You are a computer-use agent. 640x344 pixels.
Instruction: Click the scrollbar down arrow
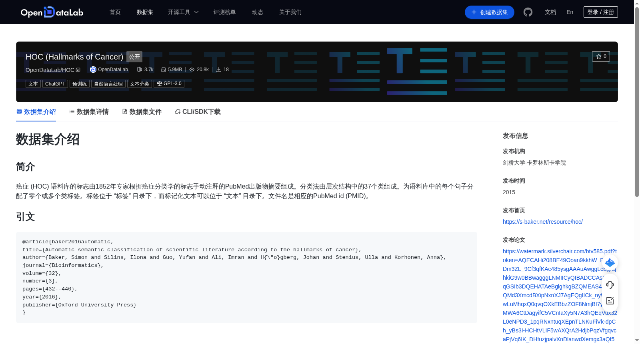[637, 340]
